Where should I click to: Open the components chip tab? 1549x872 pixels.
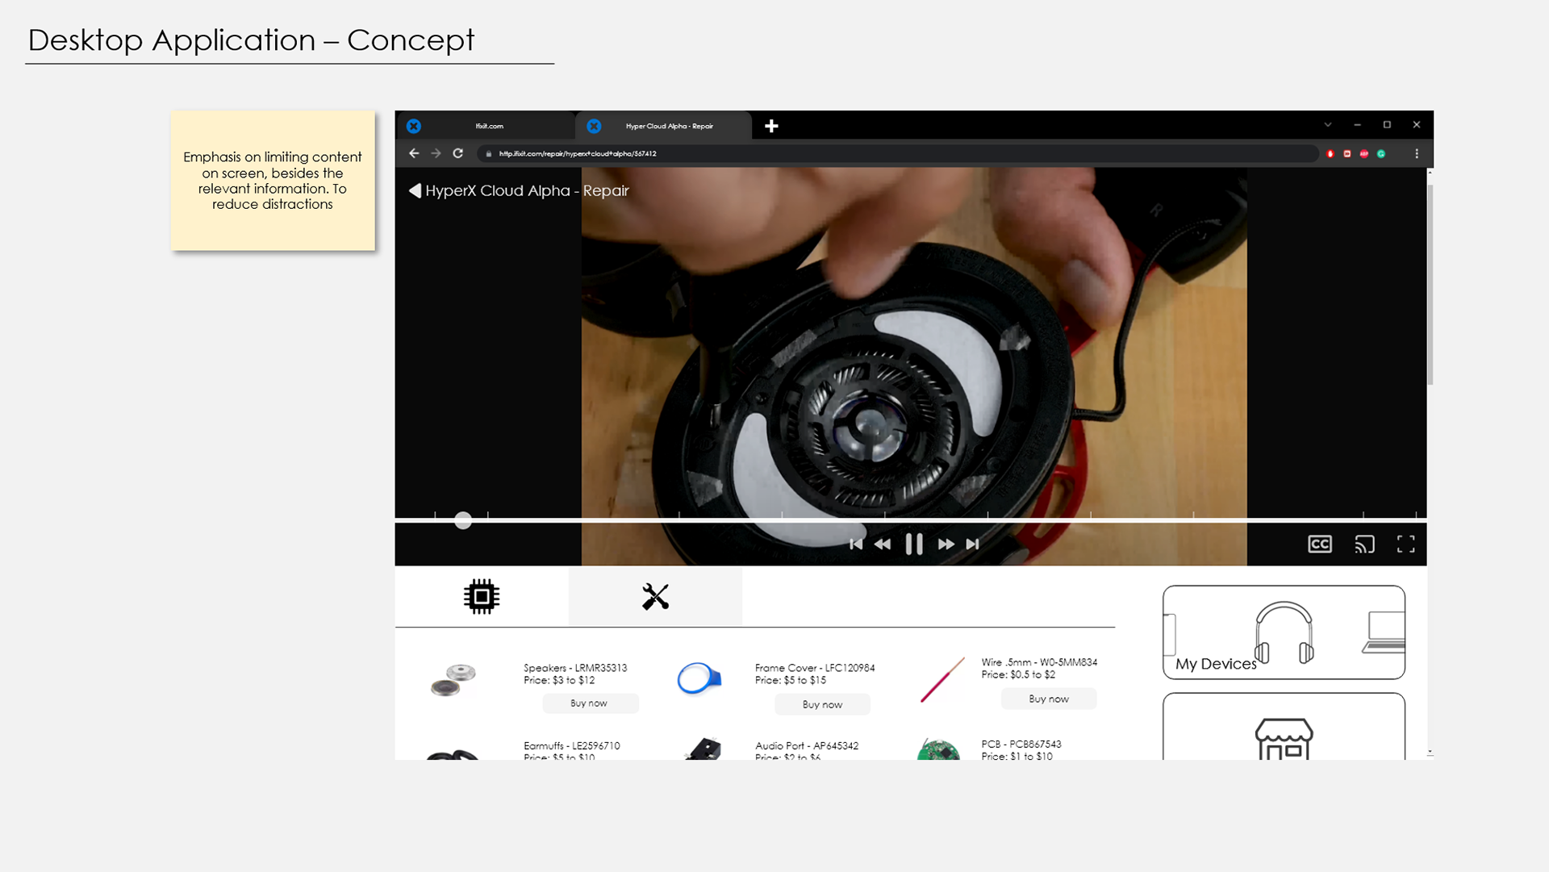click(482, 597)
